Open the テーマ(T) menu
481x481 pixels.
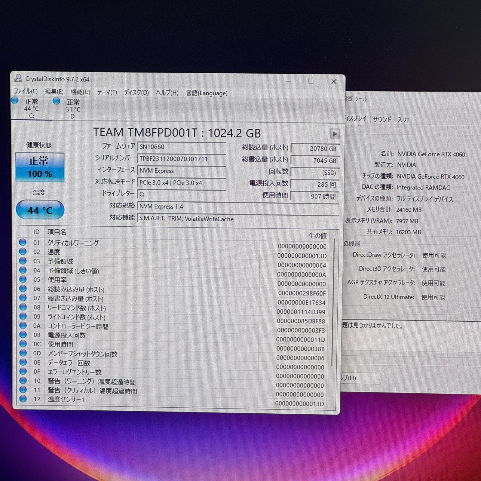(107, 92)
